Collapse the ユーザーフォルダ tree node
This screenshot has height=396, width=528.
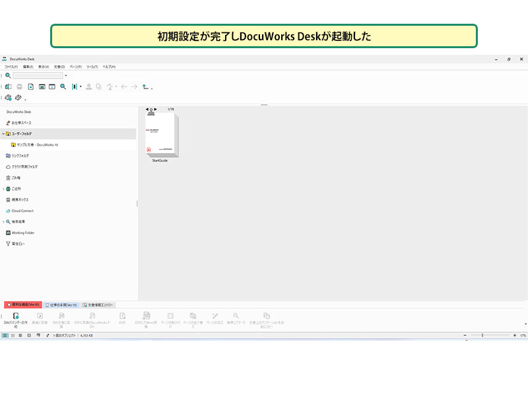(3, 134)
